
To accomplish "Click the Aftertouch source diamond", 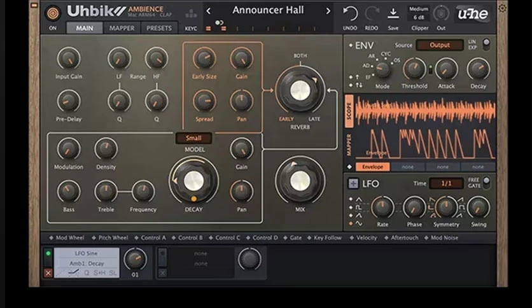I will [x=386, y=238].
